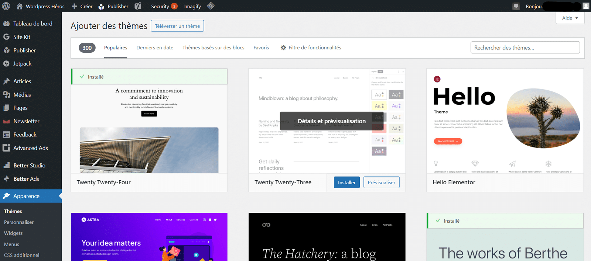Preview the Twenty Twenty-Three theme
Screen dimensions: 591x261
(381, 182)
